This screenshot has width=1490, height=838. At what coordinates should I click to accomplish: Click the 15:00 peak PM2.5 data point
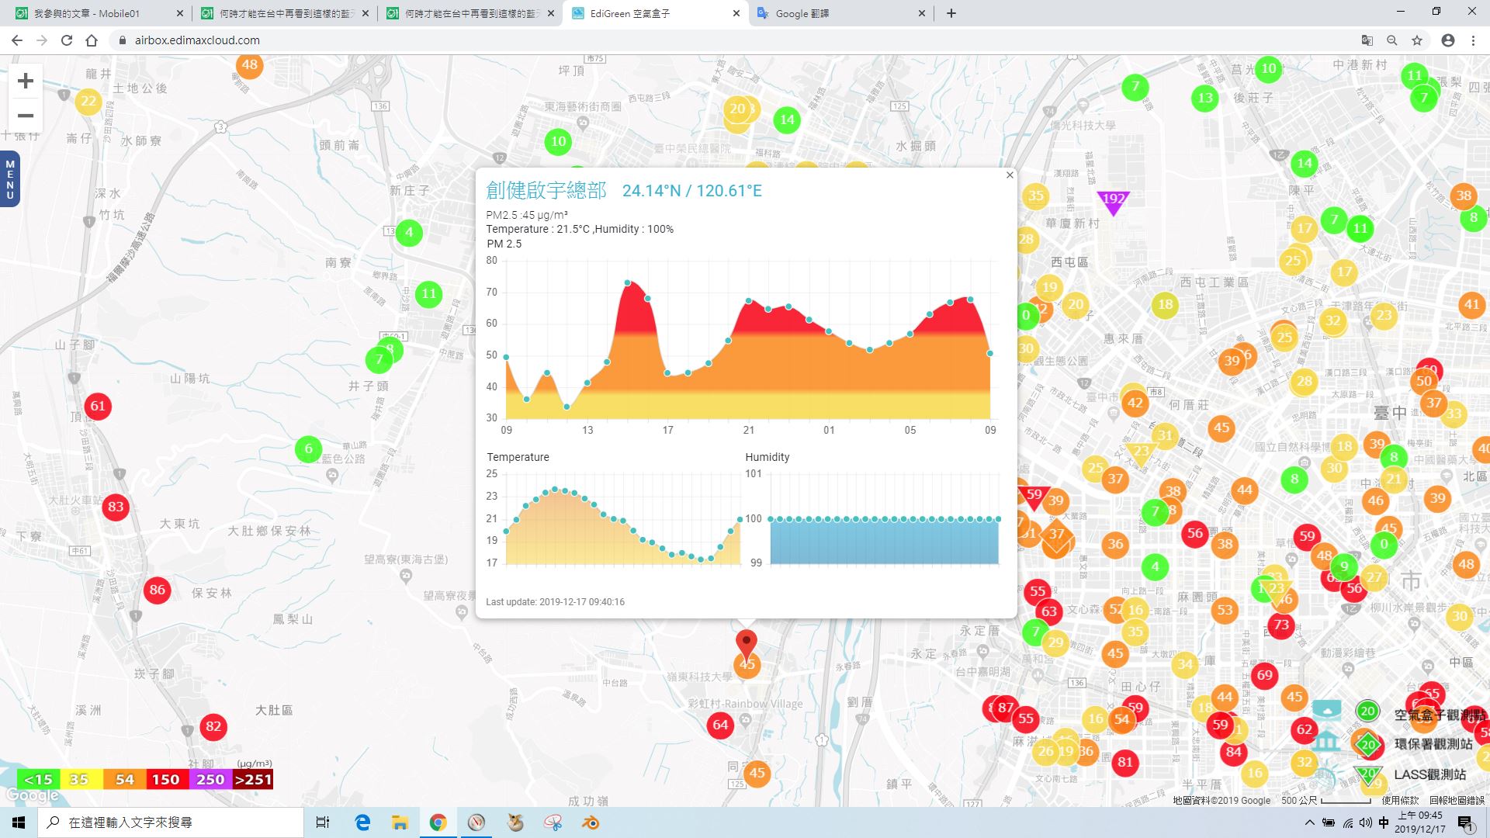pos(628,282)
